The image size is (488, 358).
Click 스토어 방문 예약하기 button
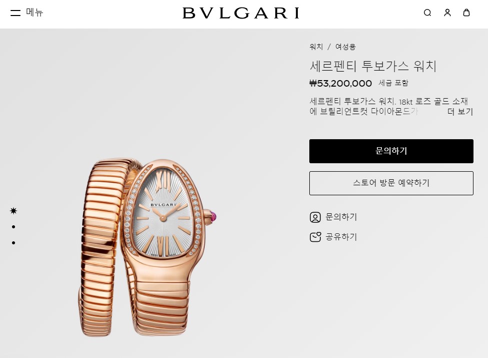point(391,183)
